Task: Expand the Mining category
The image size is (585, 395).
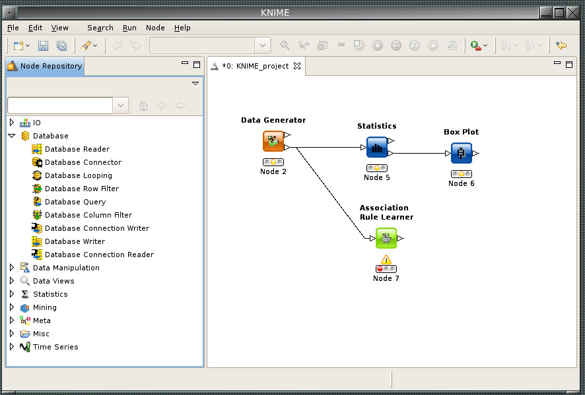Action: point(12,307)
